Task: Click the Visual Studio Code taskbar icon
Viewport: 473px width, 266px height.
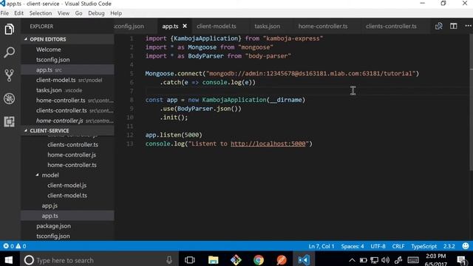Action: [x=304, y=260]
